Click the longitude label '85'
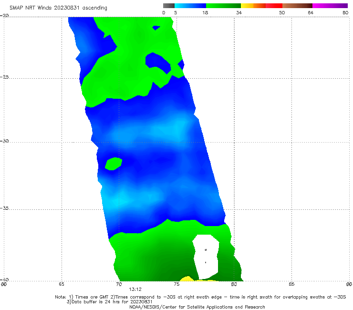353x310 pixels. click(x=291, y=284)
